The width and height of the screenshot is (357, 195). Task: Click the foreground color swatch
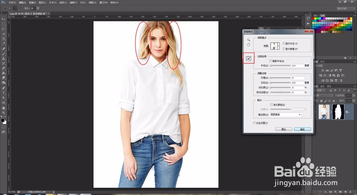click(2, 120)
